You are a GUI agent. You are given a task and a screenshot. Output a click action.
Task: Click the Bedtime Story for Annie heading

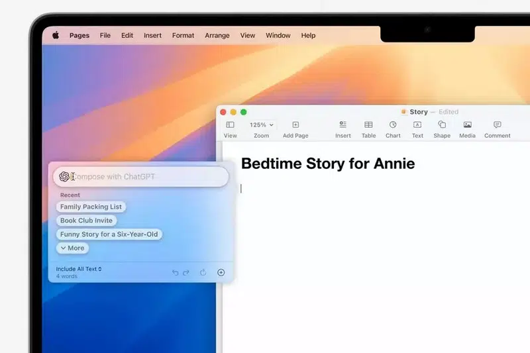tap(328, 164)
